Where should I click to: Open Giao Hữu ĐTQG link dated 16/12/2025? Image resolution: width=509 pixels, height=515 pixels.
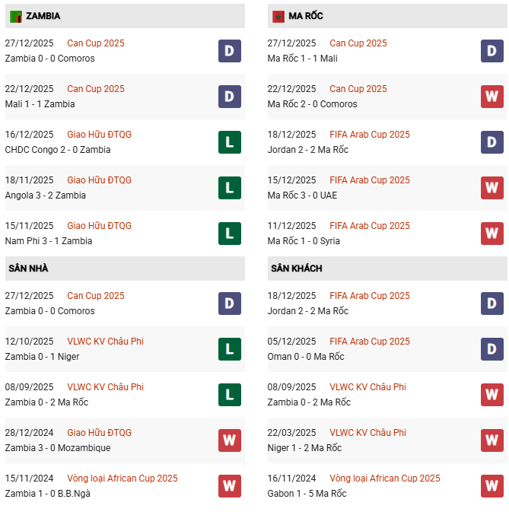point(99,135)
